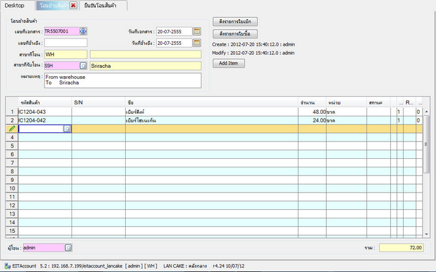Open the reference date calendar picker
Image resolution: width=436 pixels, height=272 pixels.
(196, 43)
